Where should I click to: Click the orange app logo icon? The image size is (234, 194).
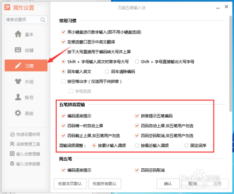(x=7, y=7)
